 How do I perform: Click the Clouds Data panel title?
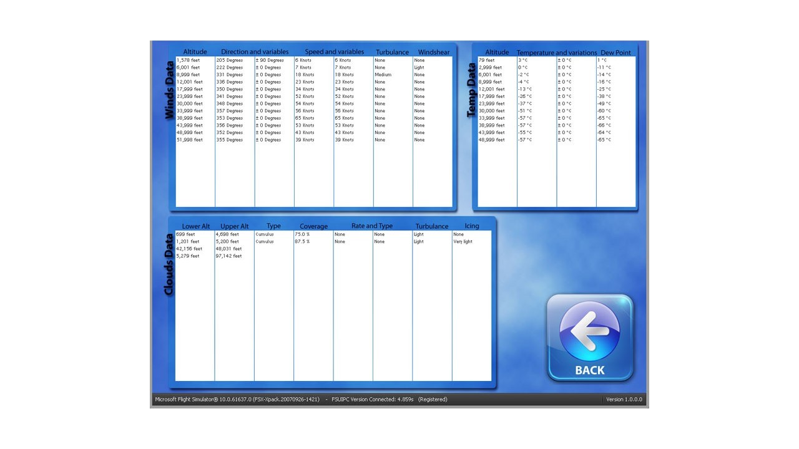coord(169,265)
